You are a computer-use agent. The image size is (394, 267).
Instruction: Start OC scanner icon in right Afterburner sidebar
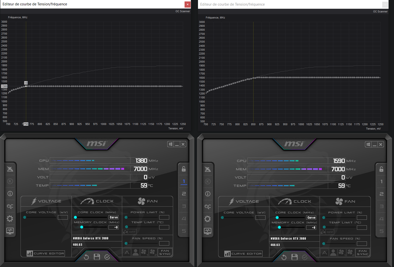[208, 207]
